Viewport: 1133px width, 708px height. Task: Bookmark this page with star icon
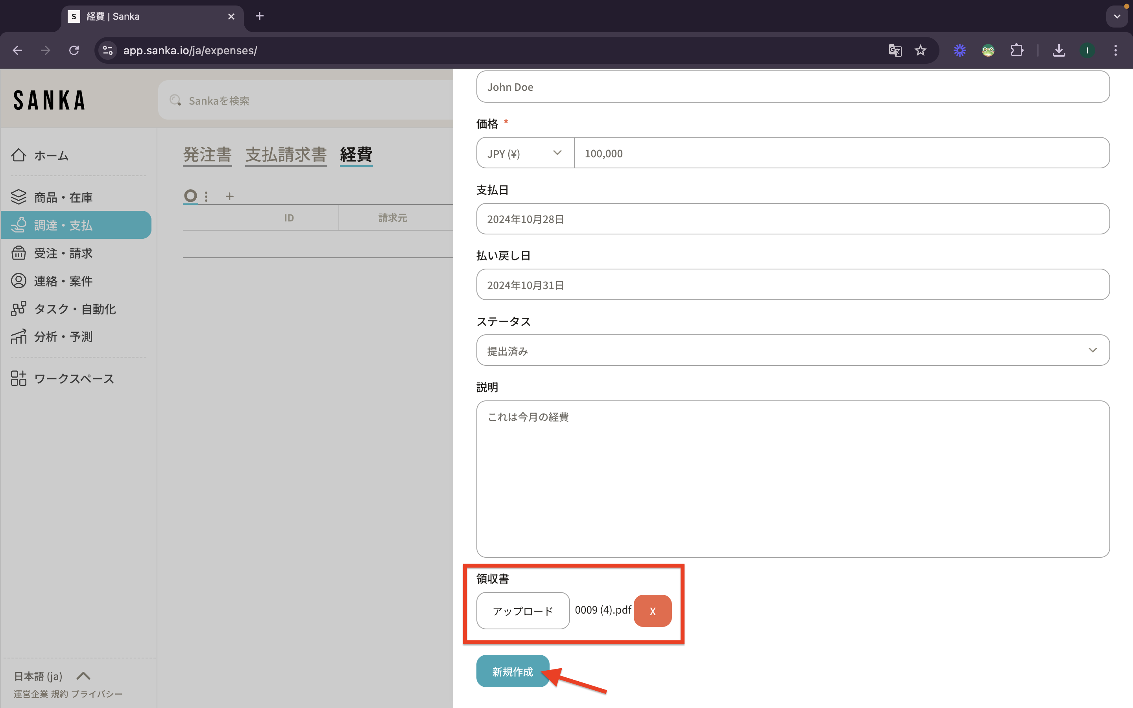[921, 50]
